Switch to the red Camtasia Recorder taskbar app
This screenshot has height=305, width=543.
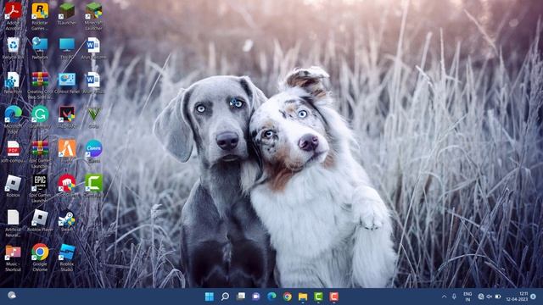(x=333, y=297)
